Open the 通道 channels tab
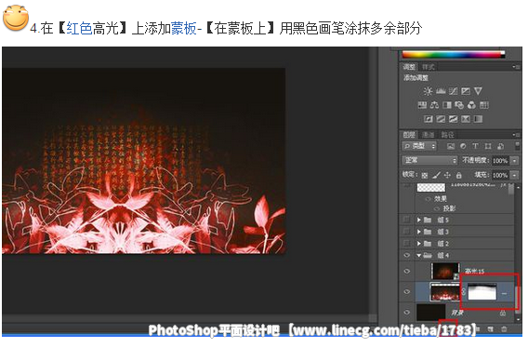Screen dimensions: 528x348 coord(429,135)
